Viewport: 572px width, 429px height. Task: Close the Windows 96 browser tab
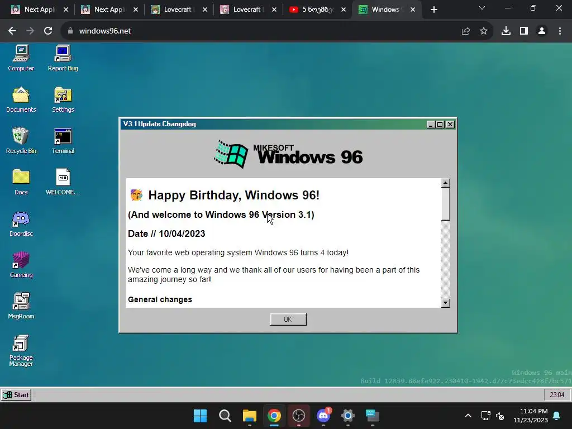(x=413, y=9)
